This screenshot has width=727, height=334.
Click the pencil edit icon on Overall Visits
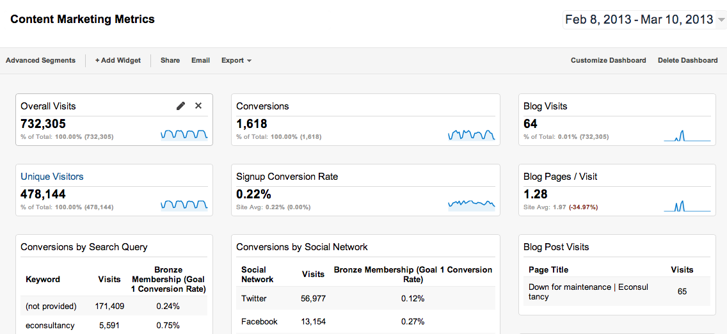tap(180, 106)
